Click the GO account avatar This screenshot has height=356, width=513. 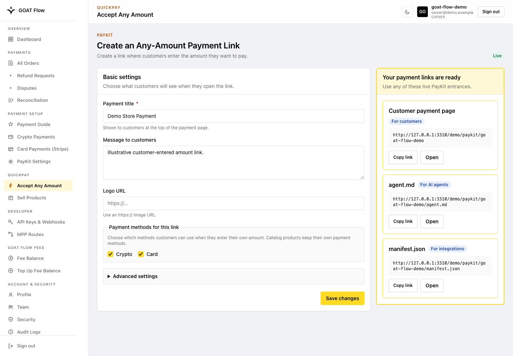tap(423, 12)
